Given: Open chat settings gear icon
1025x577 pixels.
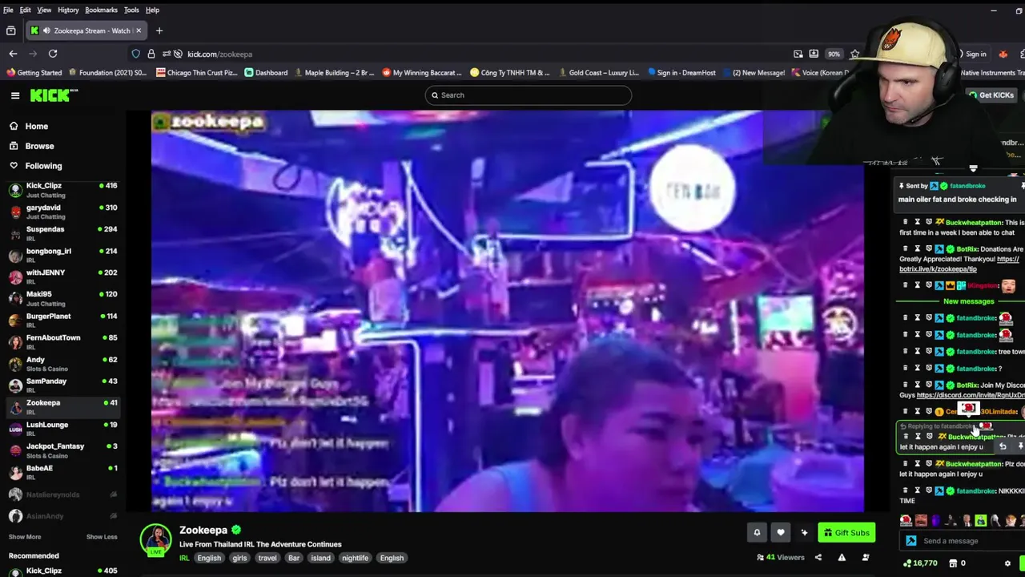Looking at the screenshot, I should pyautogui.click(x=1007, y=563).
